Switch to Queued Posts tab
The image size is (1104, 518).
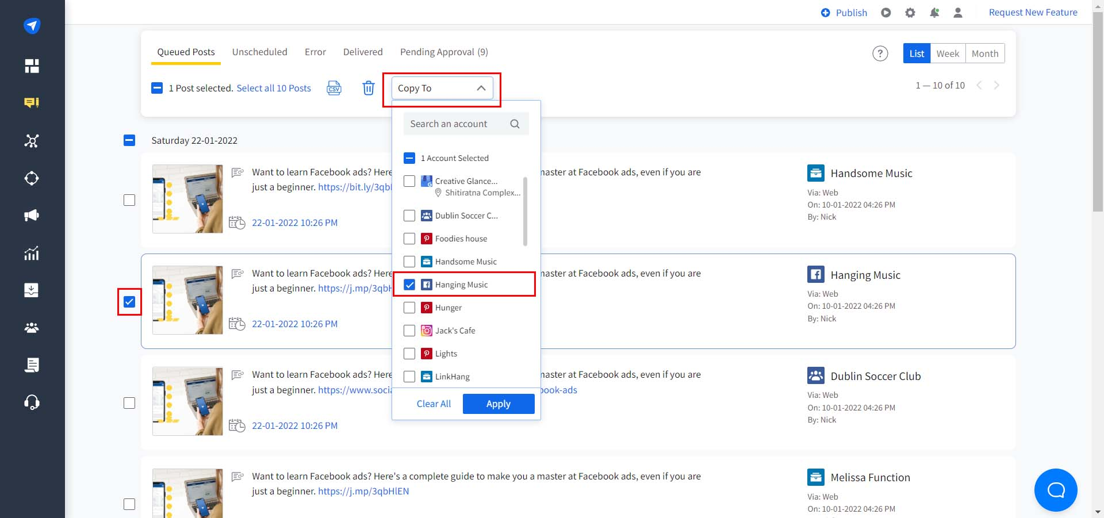point(186,52)
